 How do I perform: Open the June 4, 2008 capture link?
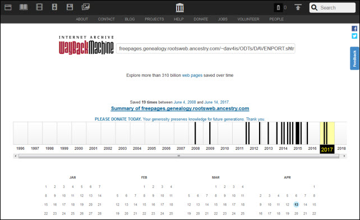(x=185, y=102)
